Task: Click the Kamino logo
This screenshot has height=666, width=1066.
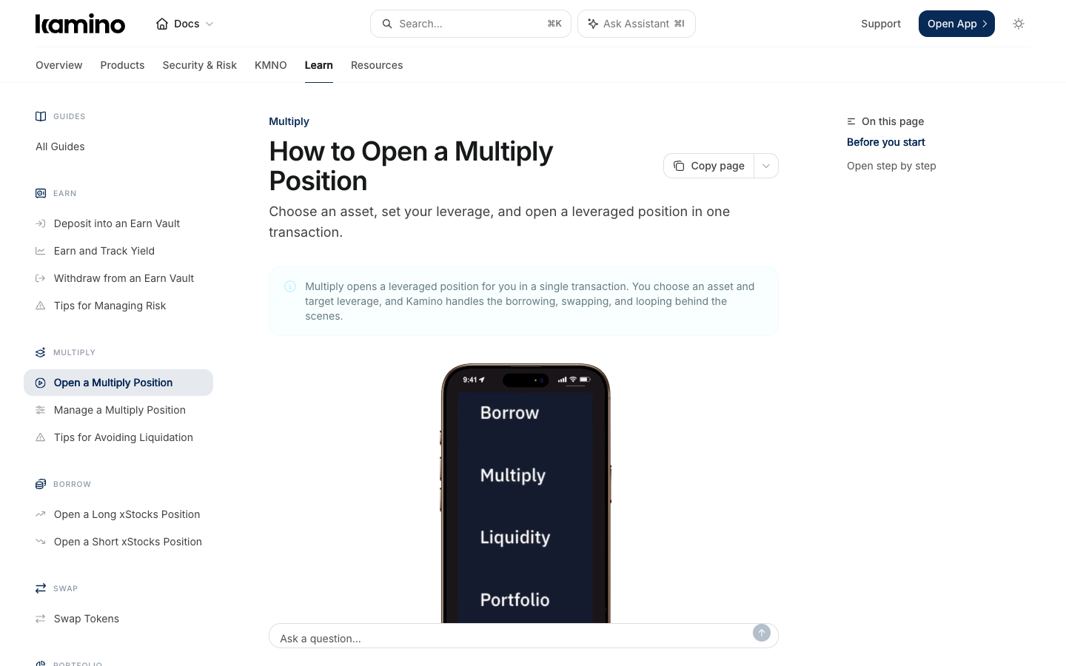Action: 80,24
